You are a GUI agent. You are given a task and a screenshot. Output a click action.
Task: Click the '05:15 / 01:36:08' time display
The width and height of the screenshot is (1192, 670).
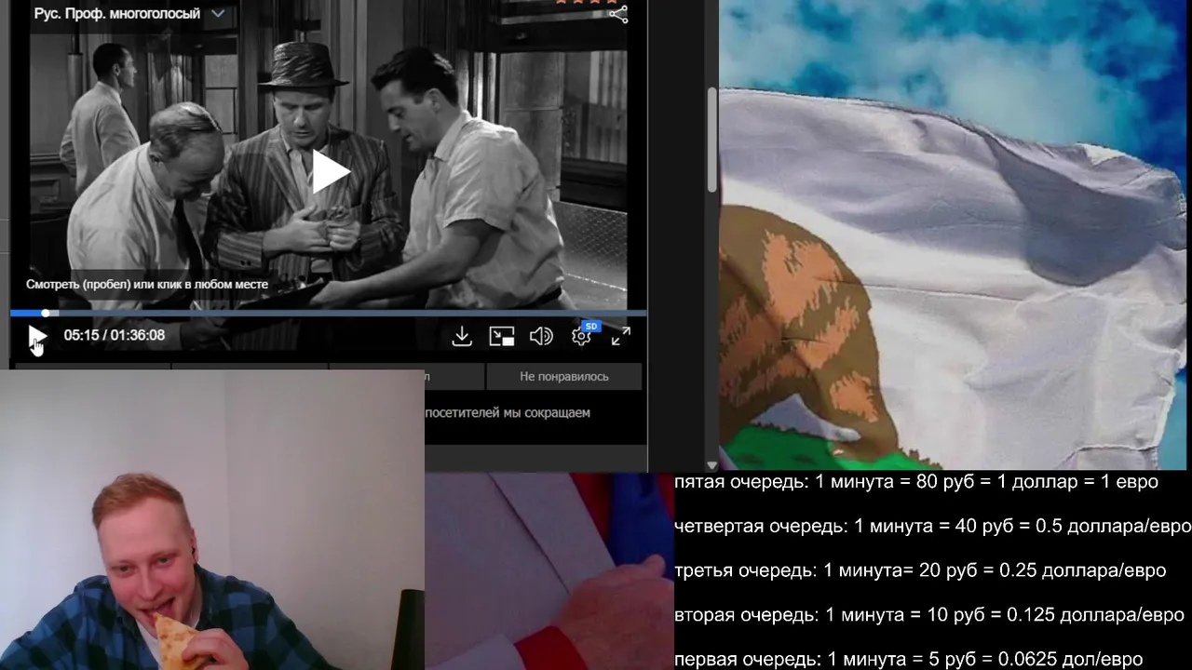coord(115,335)
